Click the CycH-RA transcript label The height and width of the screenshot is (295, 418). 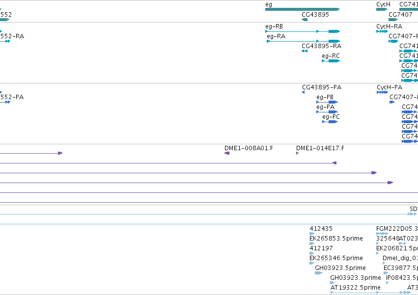tap(389, 27)
